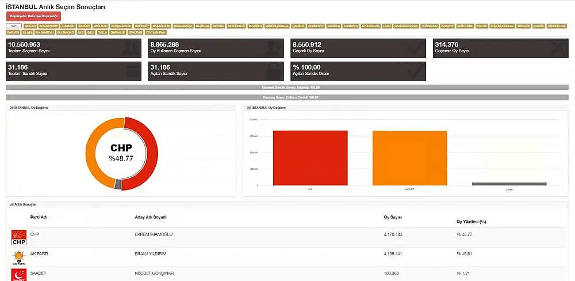The image size is (575, 281).
Task: Open the Kartal district tab
Action: pyautogui.click(x=482, y=26)
